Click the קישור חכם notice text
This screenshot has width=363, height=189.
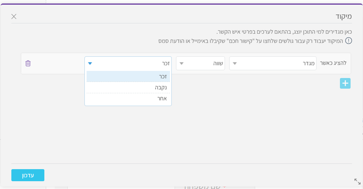tap(251, 41)
